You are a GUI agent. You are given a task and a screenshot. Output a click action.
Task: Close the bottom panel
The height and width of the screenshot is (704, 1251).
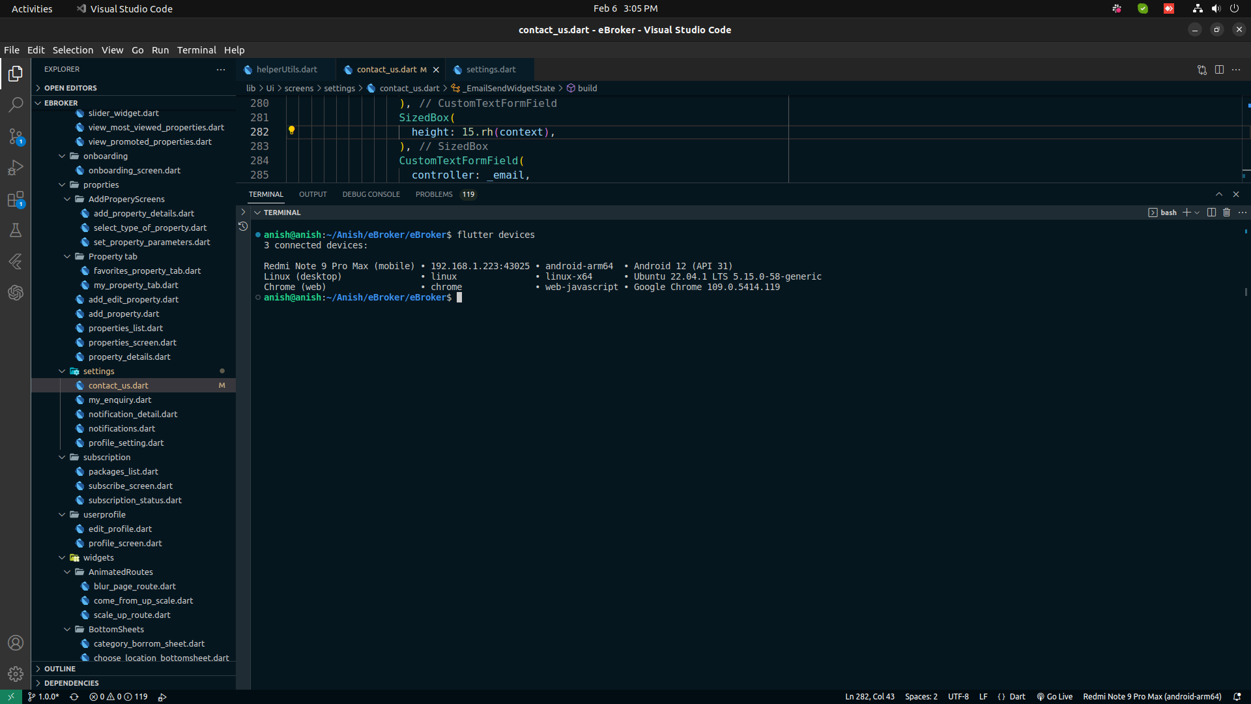coord(1236,194)
